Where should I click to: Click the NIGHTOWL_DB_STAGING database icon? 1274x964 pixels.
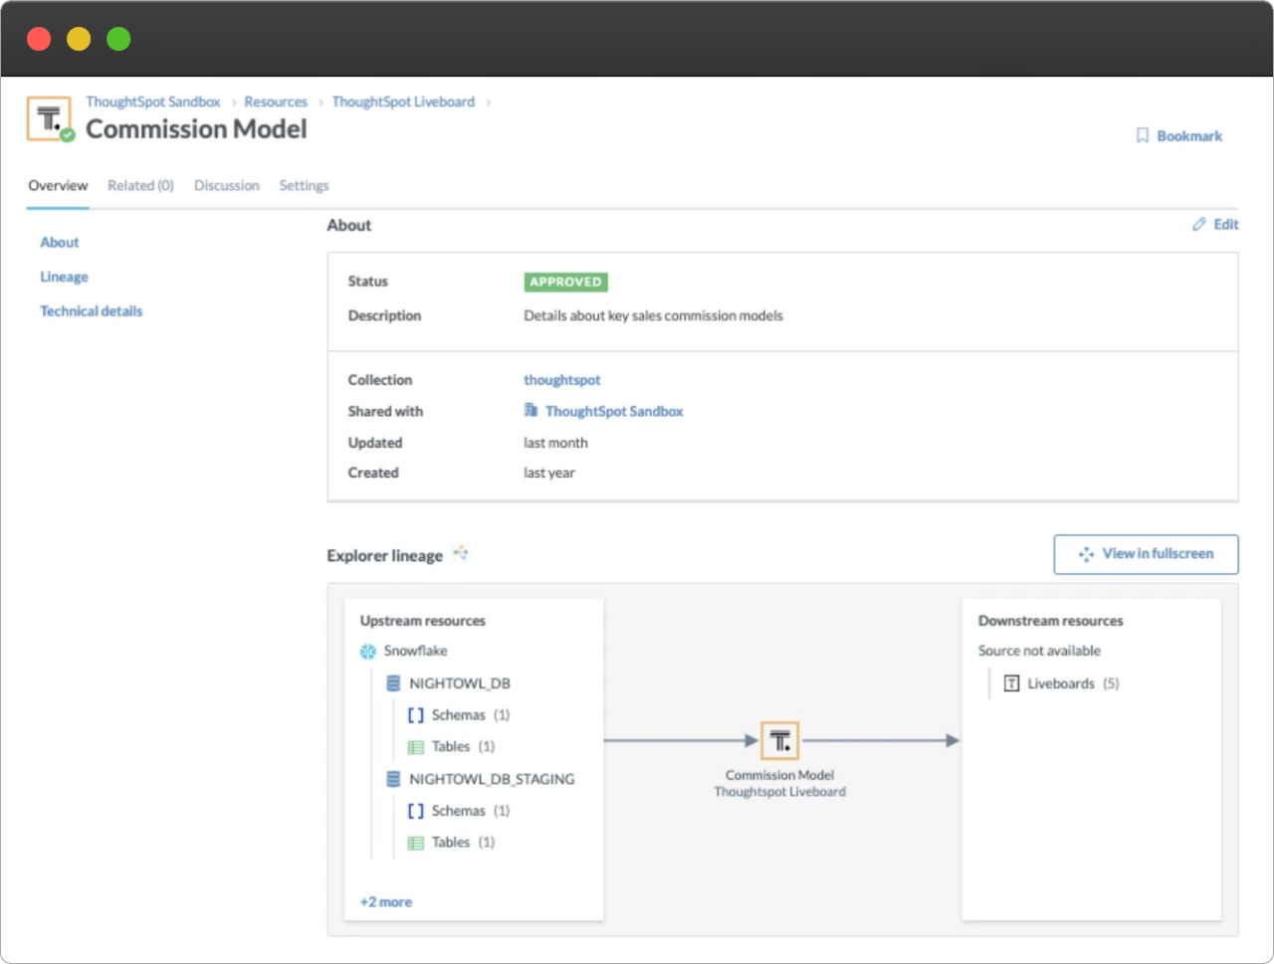[x=393, y=779]
